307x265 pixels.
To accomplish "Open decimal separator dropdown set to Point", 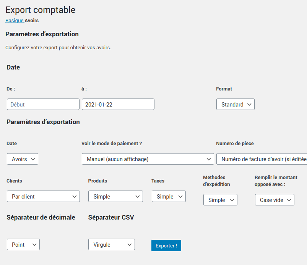I will (23, 244).
